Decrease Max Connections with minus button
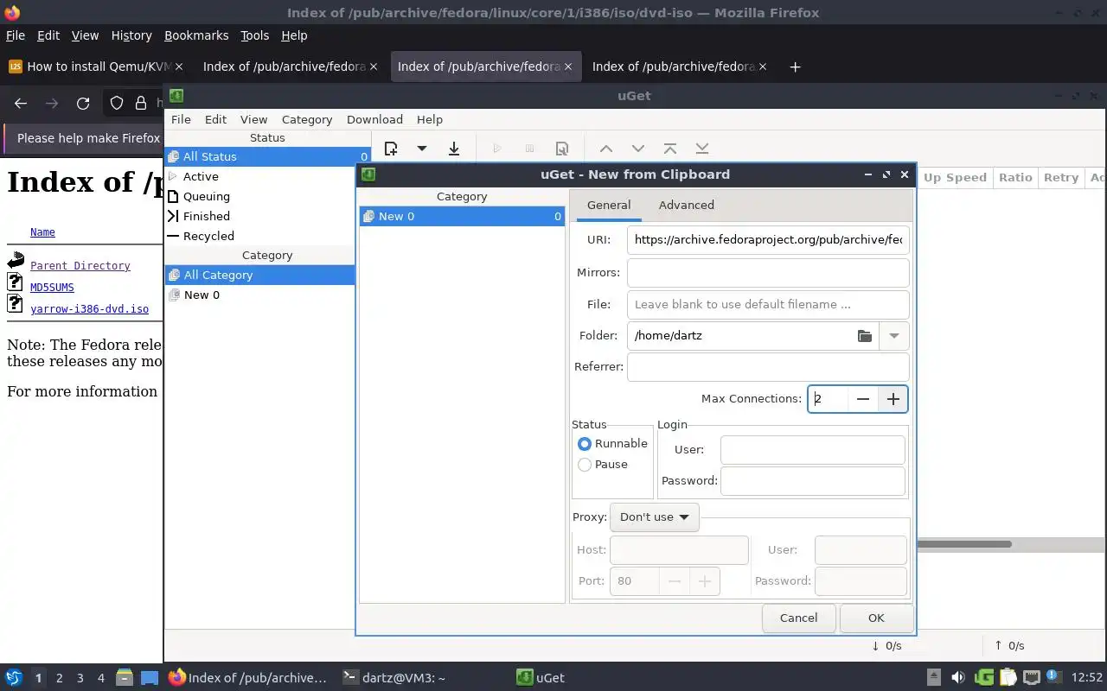This screenshot has width=1107, height=691. click(863, 399)
